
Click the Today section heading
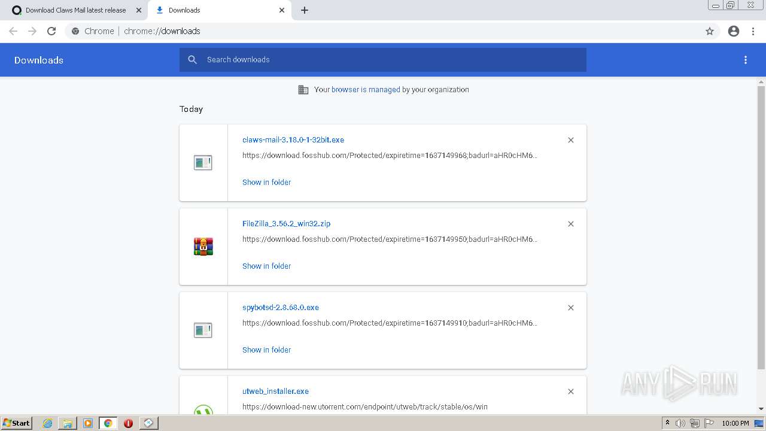[x=191, y=109]
